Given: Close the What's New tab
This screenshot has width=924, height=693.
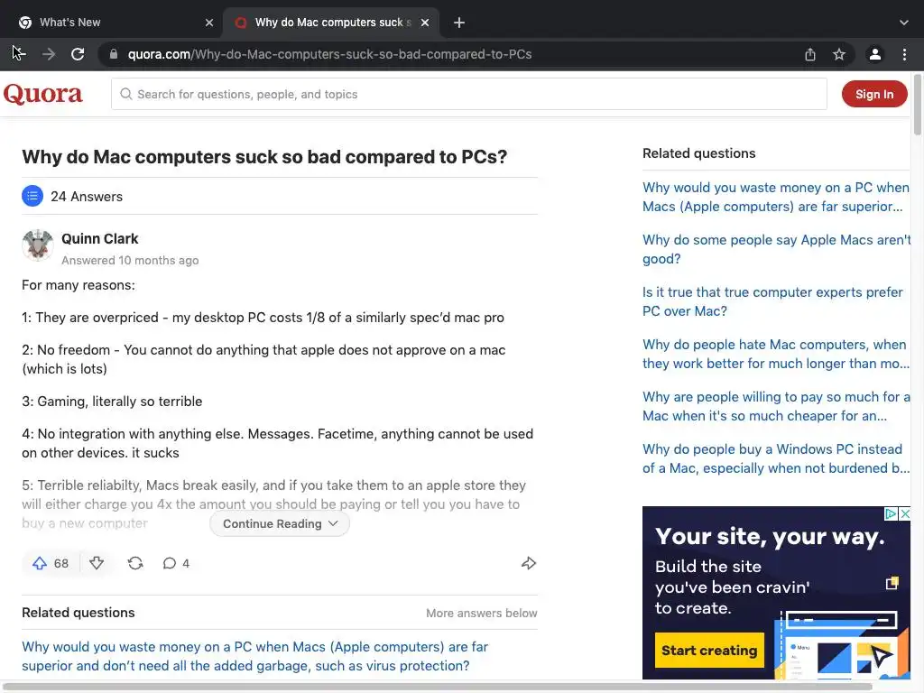Looking at the screenshot, I should (209, 23).
